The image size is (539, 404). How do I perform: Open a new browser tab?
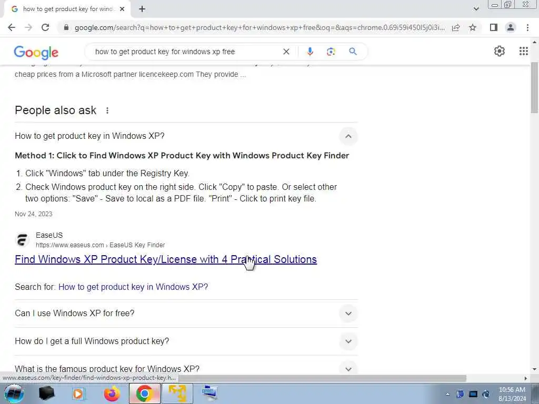[x=142, y=9]
